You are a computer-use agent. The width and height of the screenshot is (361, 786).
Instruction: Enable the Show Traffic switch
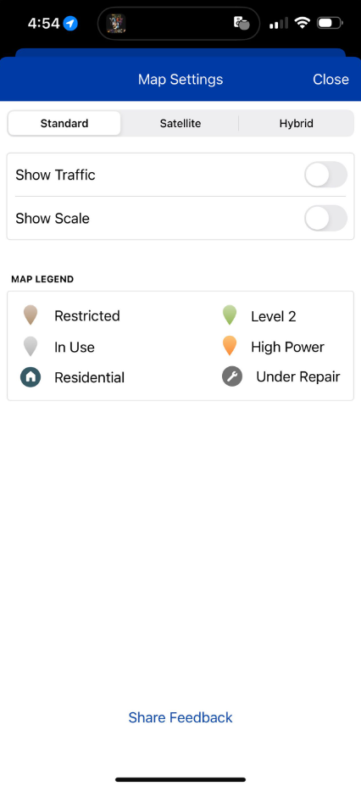click(325, 175)
